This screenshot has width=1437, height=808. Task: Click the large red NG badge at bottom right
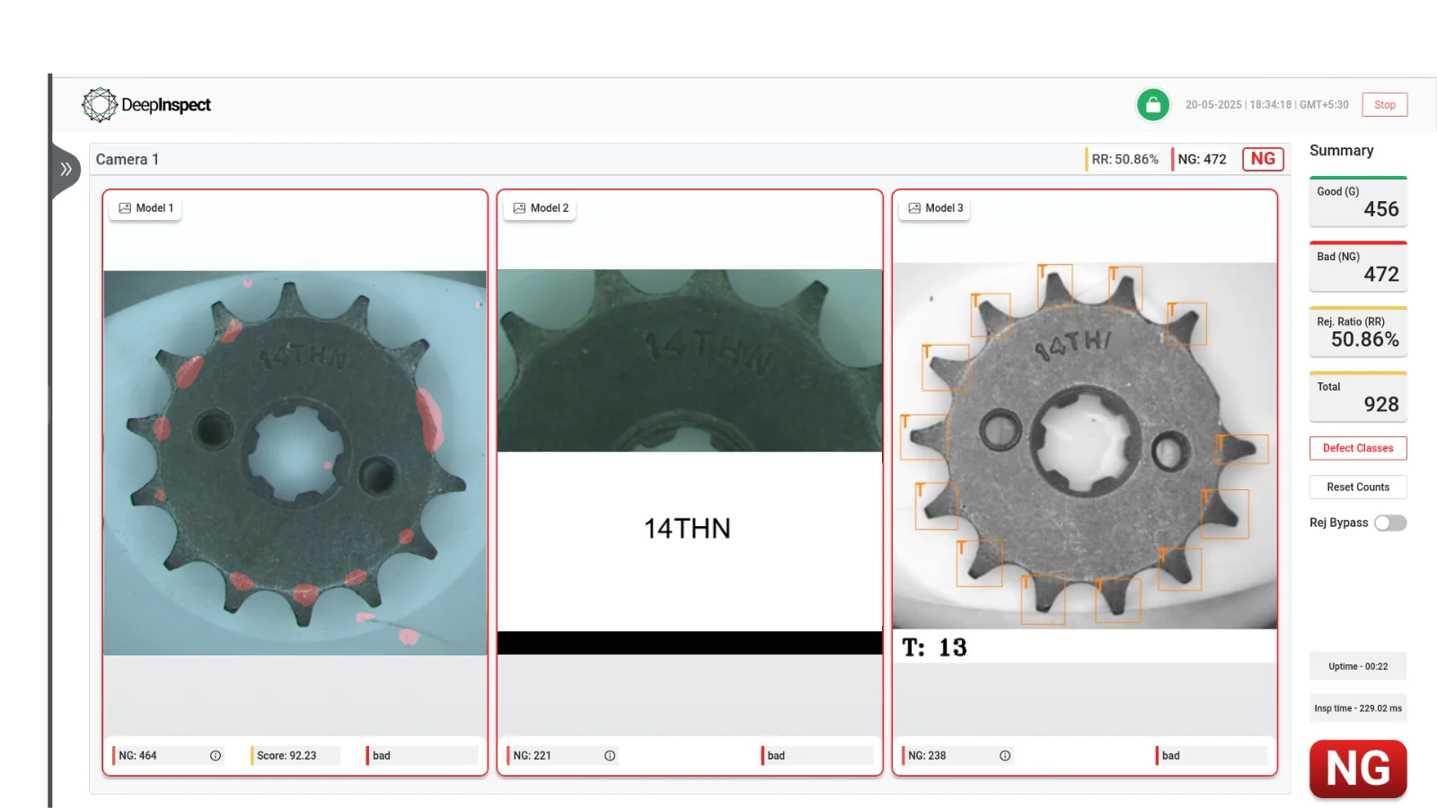click(x=1357, y=768)
